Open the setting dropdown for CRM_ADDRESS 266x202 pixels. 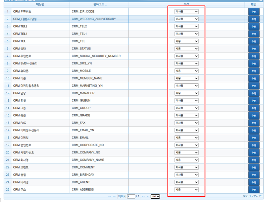tap(187, 190)
